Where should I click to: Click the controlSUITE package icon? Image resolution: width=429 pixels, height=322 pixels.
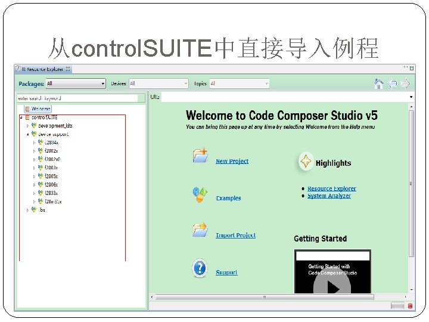coord(27,117)
